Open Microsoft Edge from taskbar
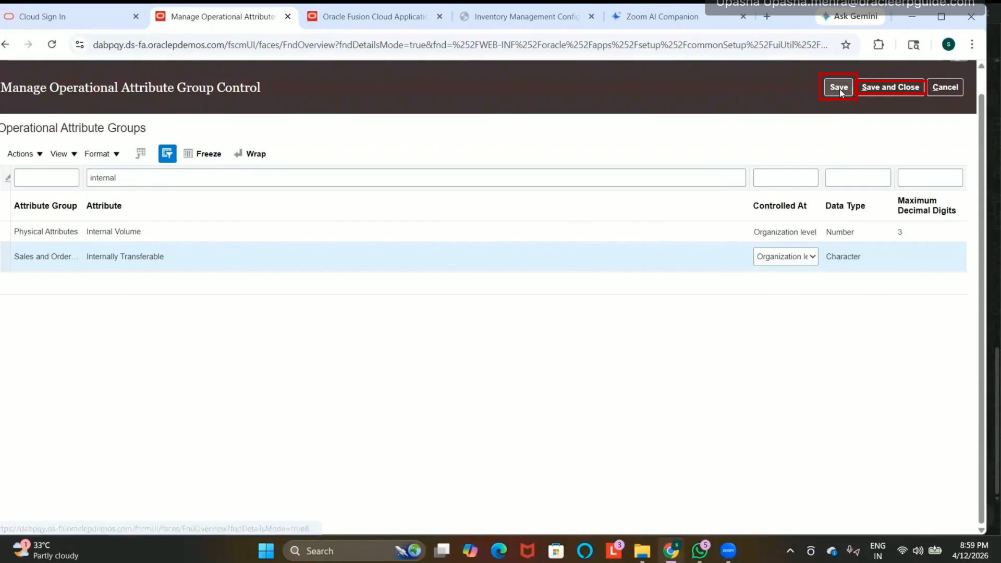The height and width of the screenshot is (563, 1001). 499,551
